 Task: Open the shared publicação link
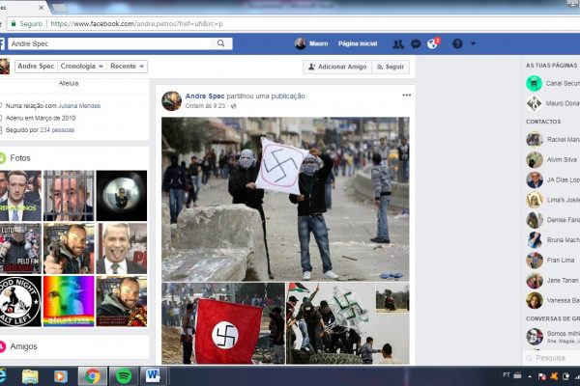point(288,96)
